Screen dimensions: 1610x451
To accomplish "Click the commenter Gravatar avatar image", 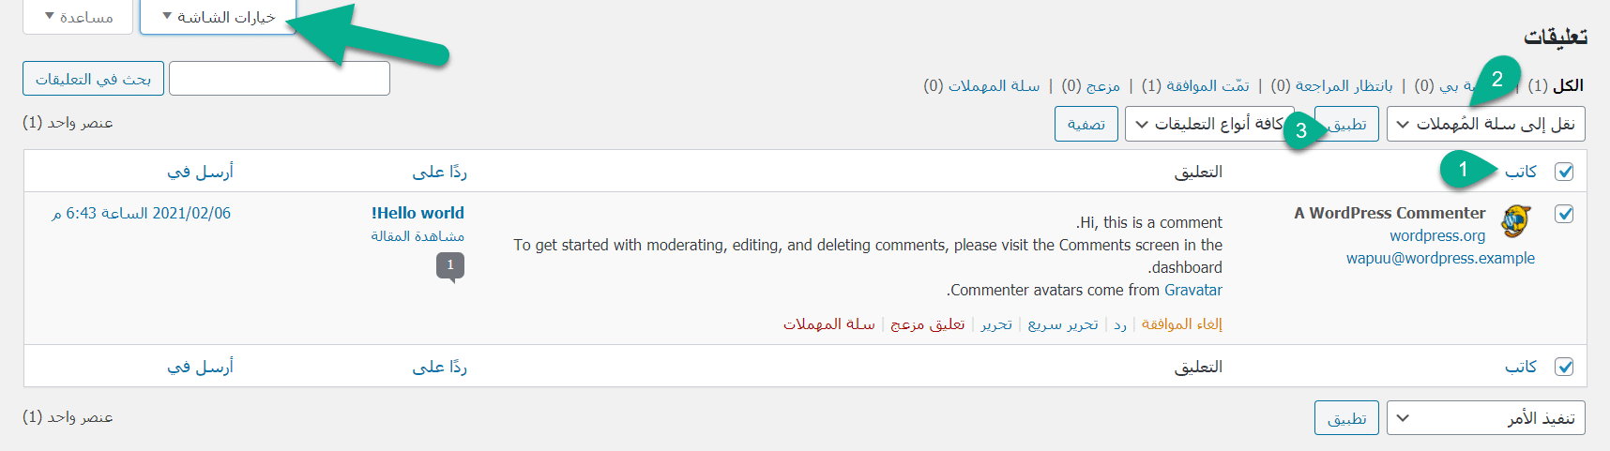I will [1516, 221].
